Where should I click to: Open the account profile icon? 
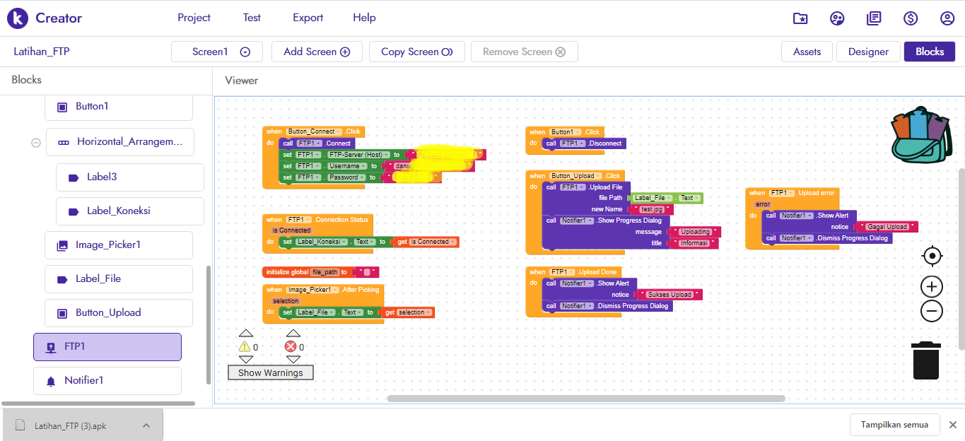947,18
